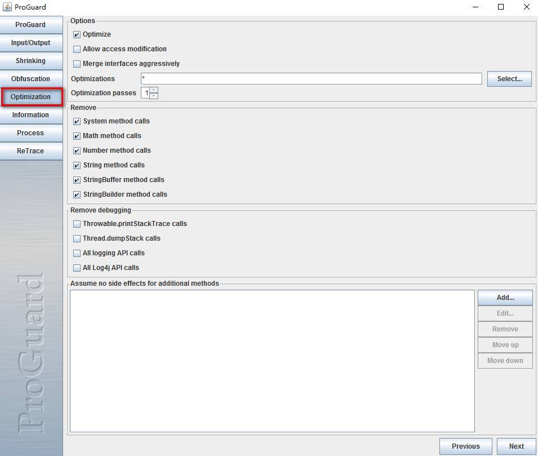This screenshot has width=538, height=456.
Task: Switch to the Input/Output tab
Action: 31,43
